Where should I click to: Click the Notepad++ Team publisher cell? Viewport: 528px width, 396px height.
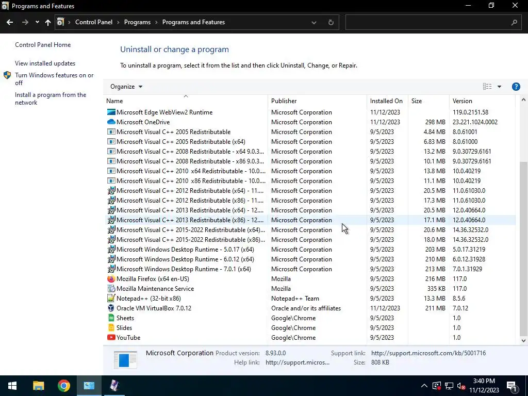pos(295,299)
